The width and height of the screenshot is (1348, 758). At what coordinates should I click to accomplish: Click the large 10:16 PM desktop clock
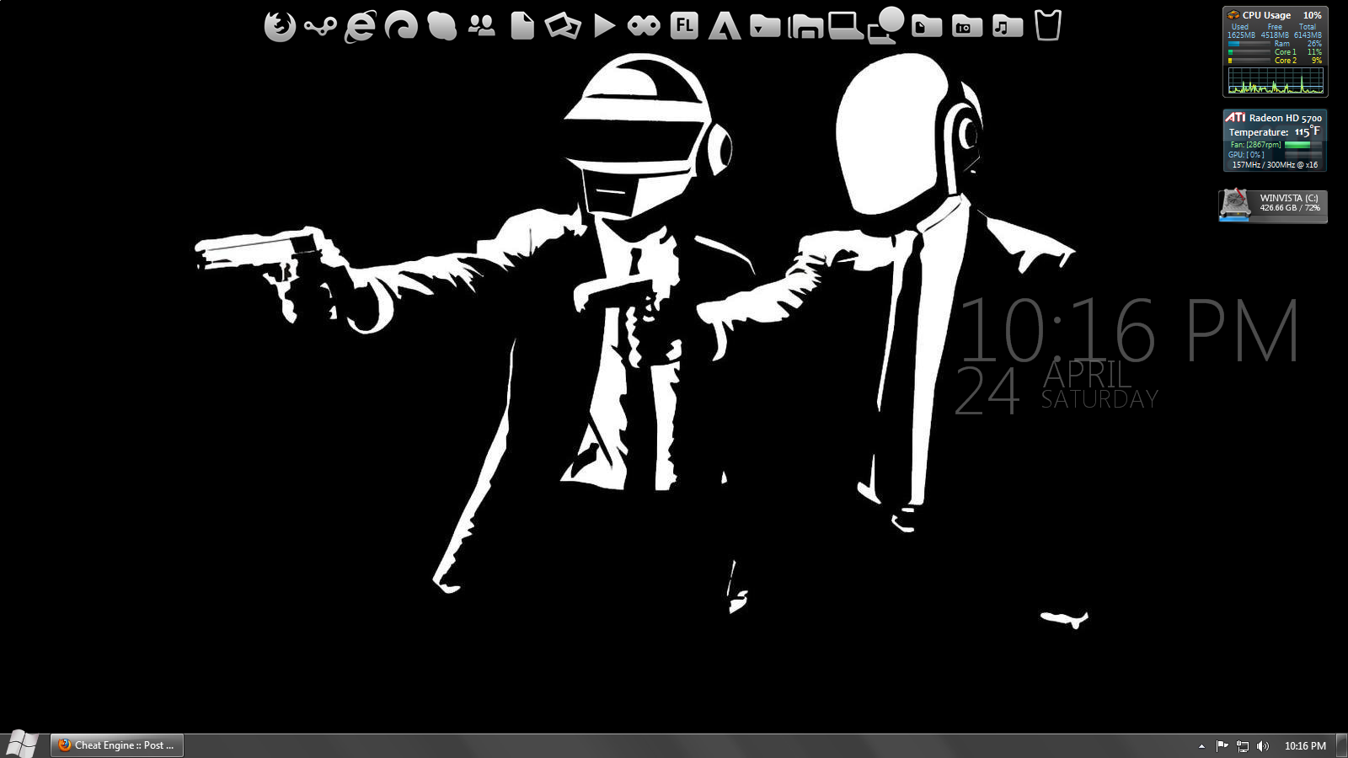(x=1129, y=330)
